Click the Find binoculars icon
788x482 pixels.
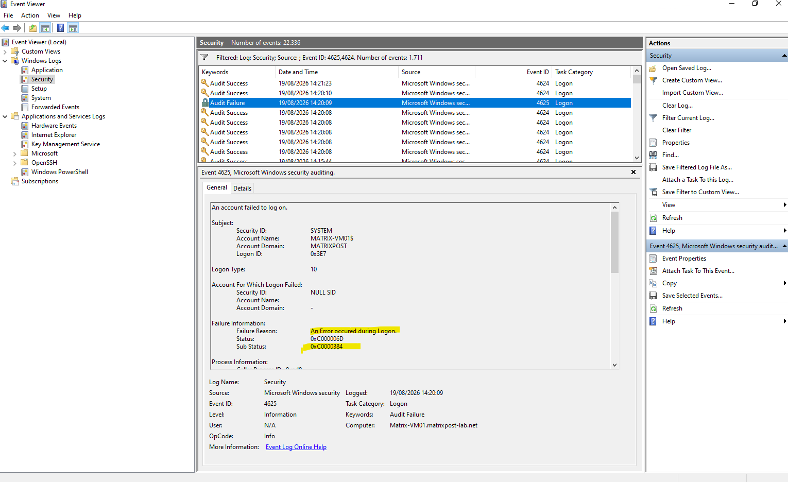click(x=653, y=155)
